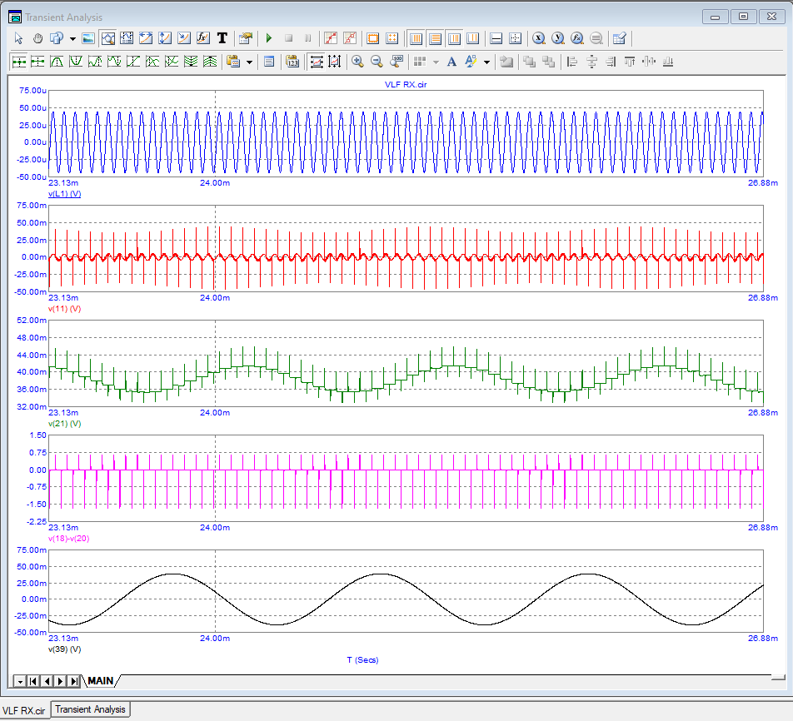The height and width of the screenshot is (721, 793).
Task: Click Auto Scale plot icon
Action: click(x=317, y=62)
